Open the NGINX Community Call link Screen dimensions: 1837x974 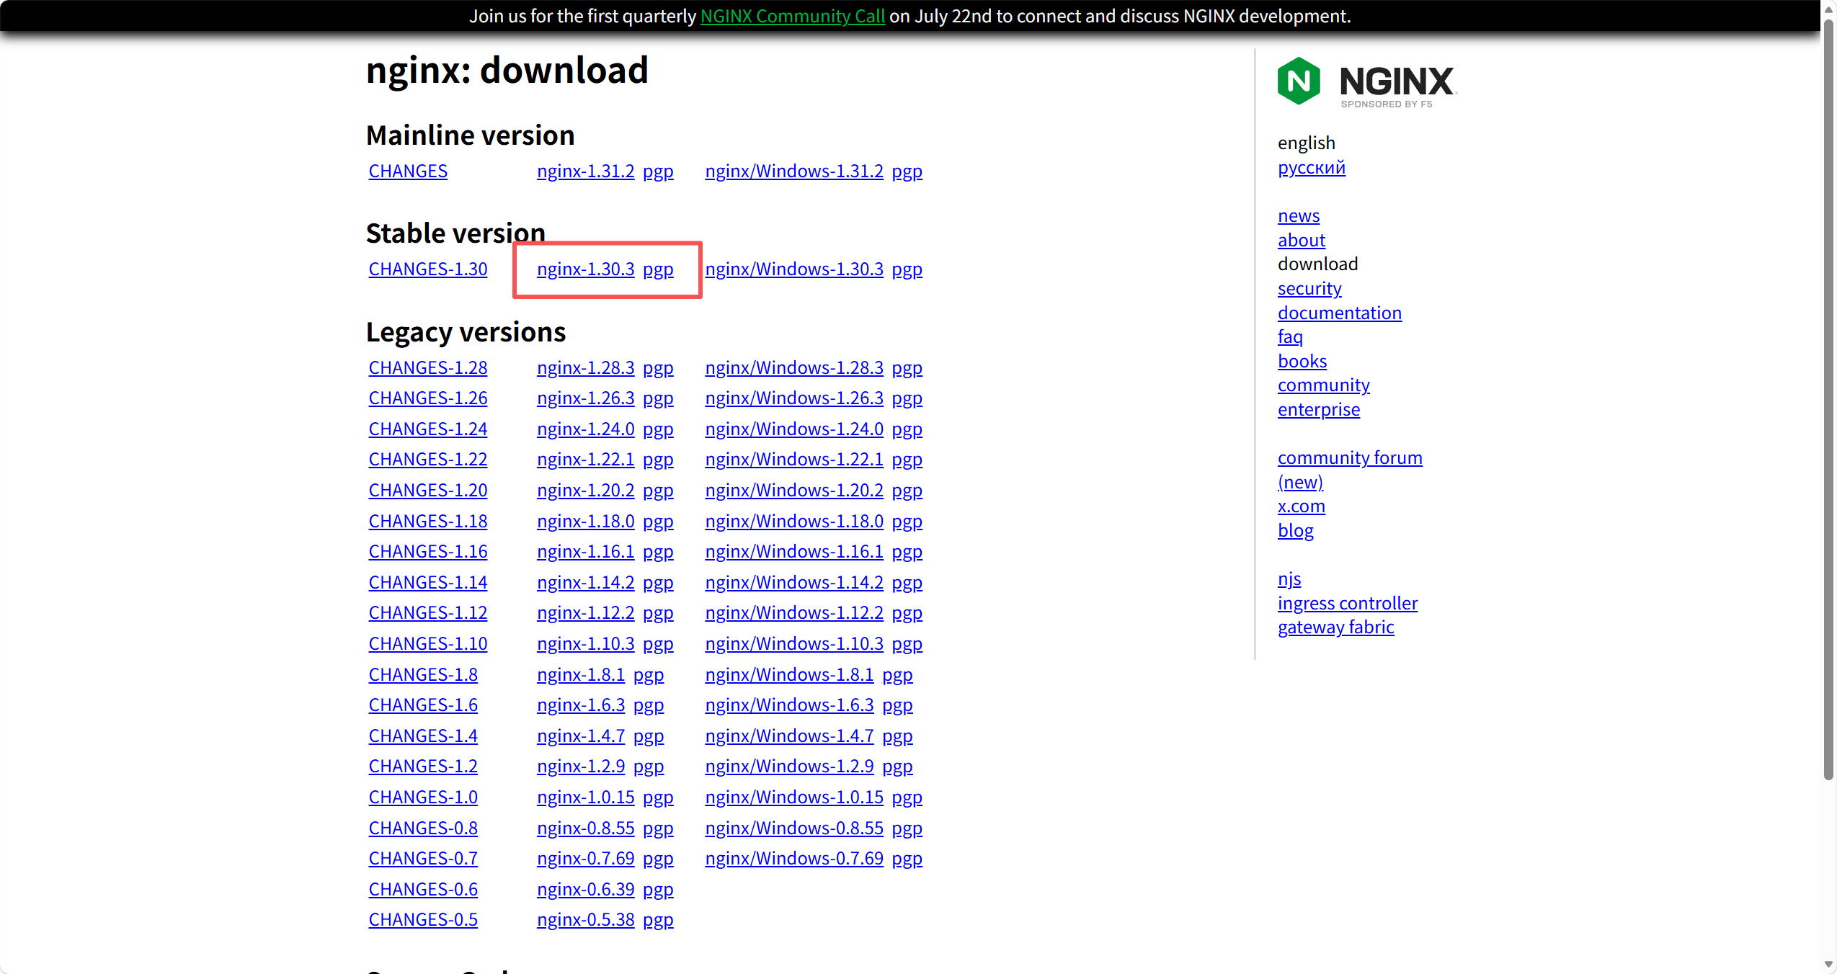792,16
